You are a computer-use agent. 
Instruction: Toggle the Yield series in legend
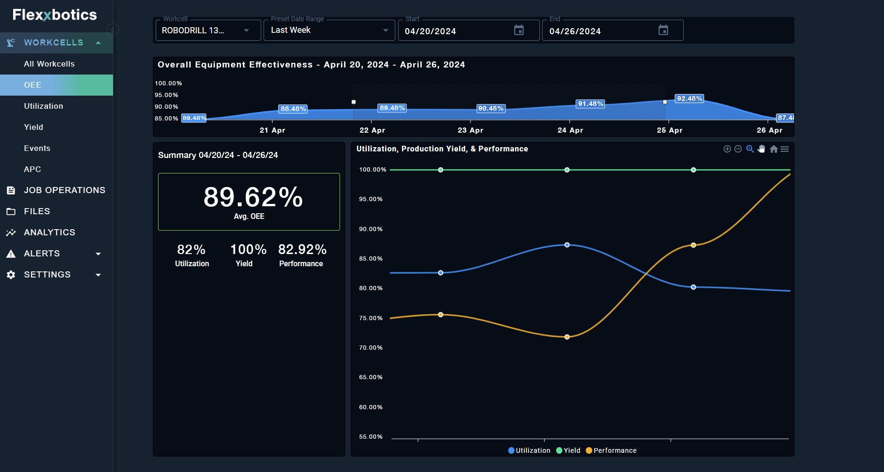(x=568, y=450)
